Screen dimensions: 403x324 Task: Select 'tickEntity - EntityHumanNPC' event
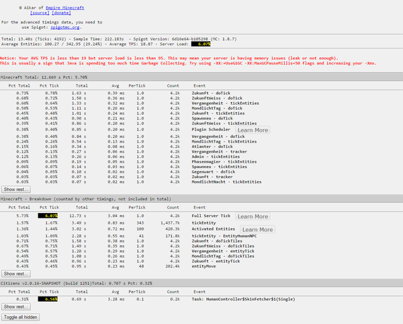(x=224, y=236)
